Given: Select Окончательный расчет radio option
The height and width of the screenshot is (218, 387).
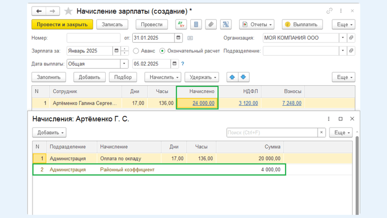Looking at the screenshot, I should (x=163, y=51).
